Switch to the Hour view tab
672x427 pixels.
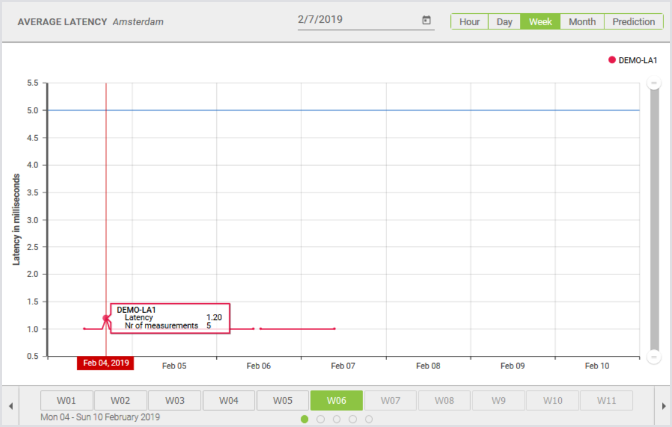470,21
